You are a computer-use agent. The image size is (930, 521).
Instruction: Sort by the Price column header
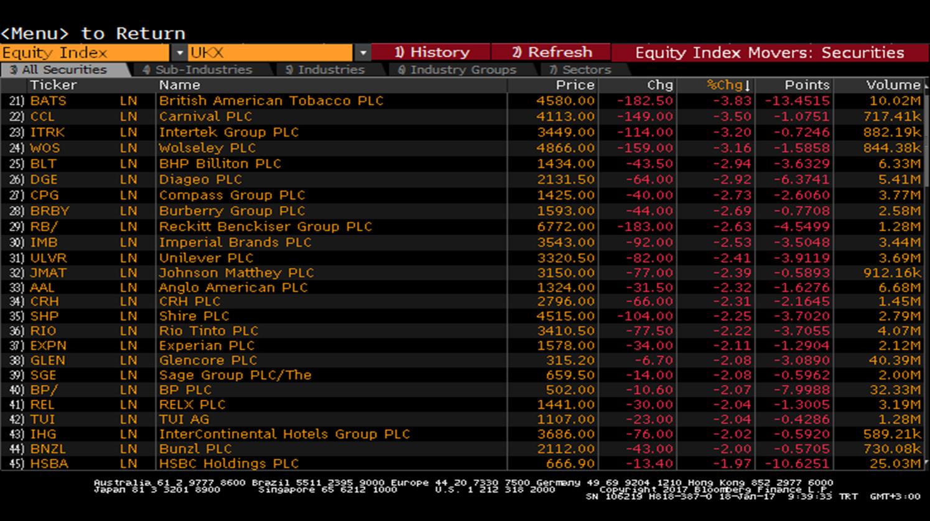[x=575, y=85]
